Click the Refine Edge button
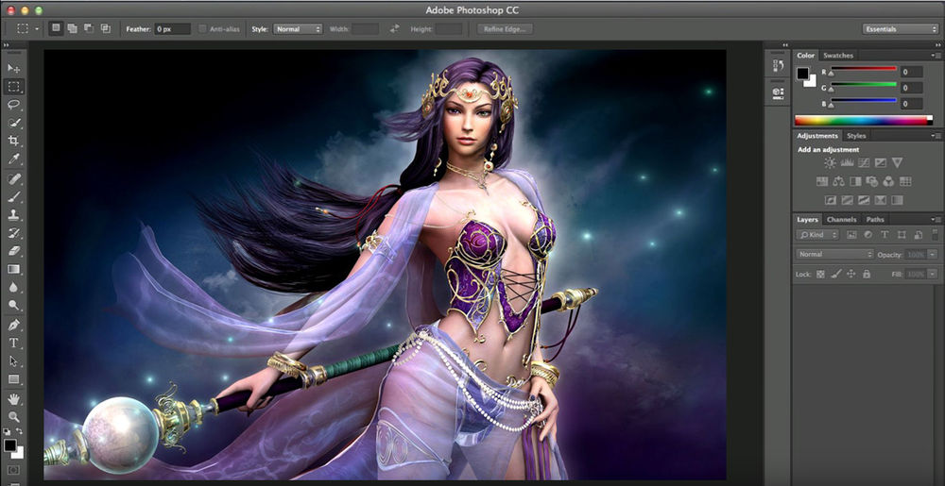The width and height of the screenshot is (945, 486). (505, 29)
